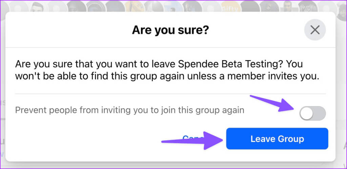Click the Spendee Beta Testing confirmation text
The height and width of the screenshot is (169, 347).
tap(167, 70)
